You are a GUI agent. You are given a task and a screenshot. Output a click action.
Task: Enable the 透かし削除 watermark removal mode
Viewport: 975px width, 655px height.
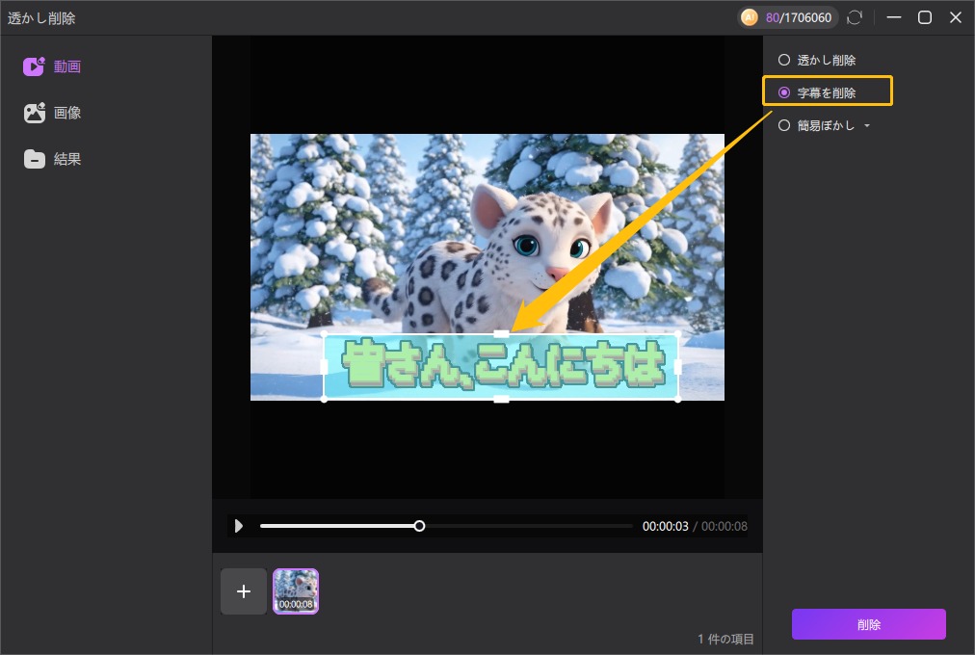(784, 59)
